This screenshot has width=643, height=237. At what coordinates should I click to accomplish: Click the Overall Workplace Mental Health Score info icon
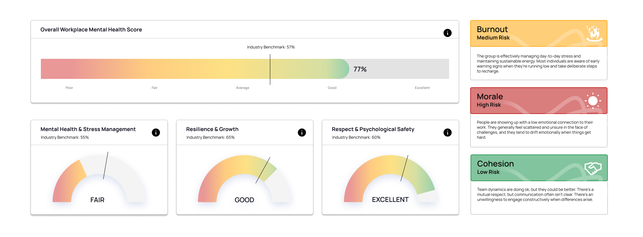click(447, 33)
